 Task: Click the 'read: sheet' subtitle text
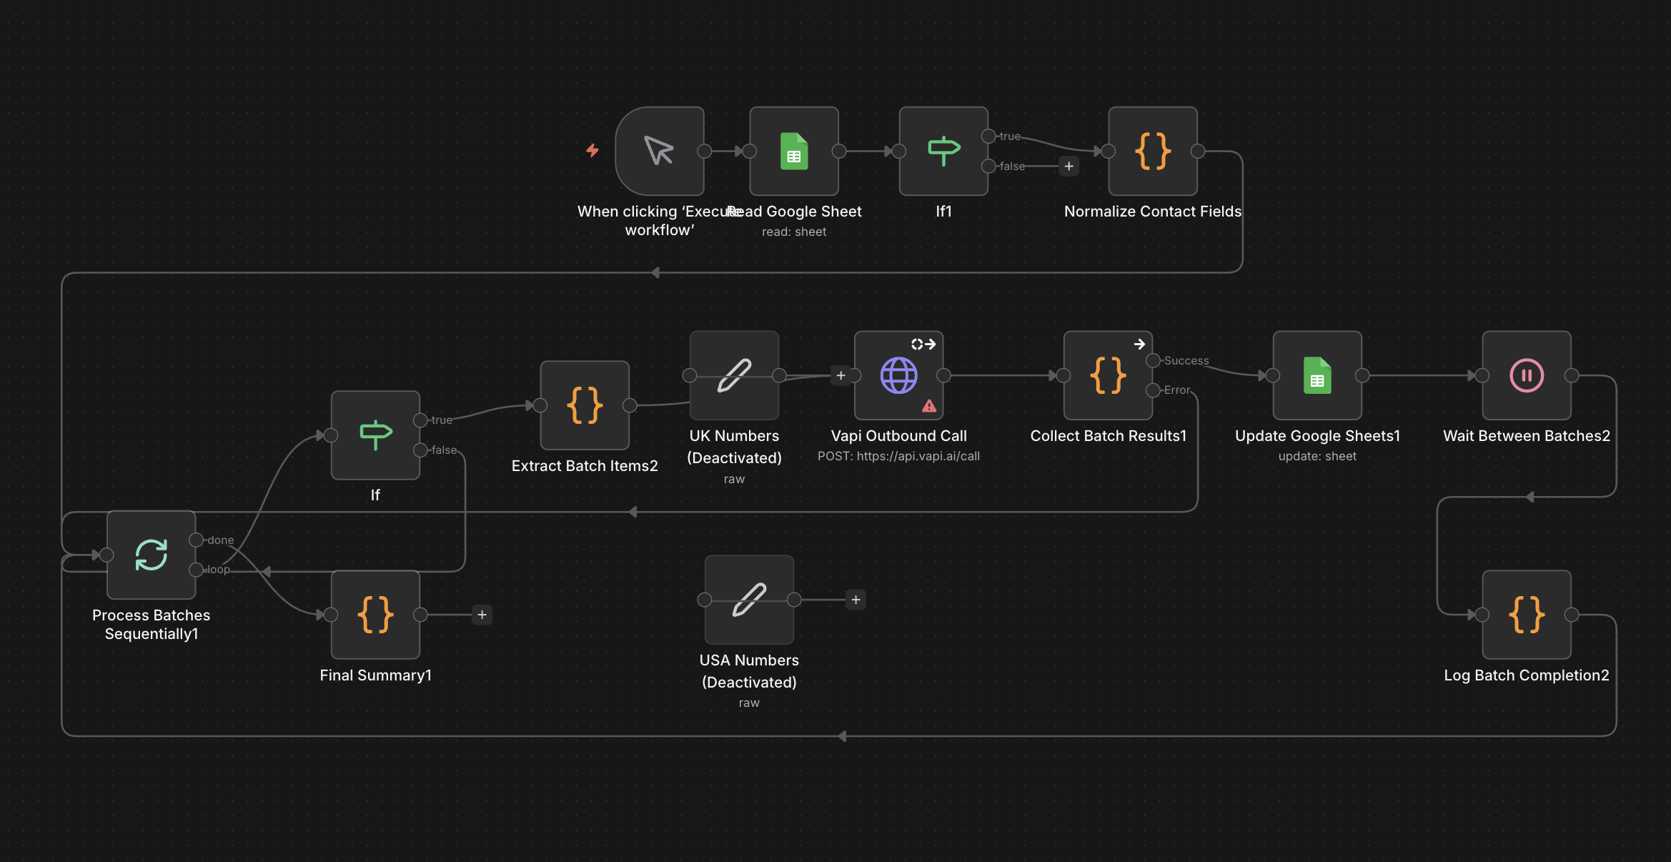(x=794, y=232)
